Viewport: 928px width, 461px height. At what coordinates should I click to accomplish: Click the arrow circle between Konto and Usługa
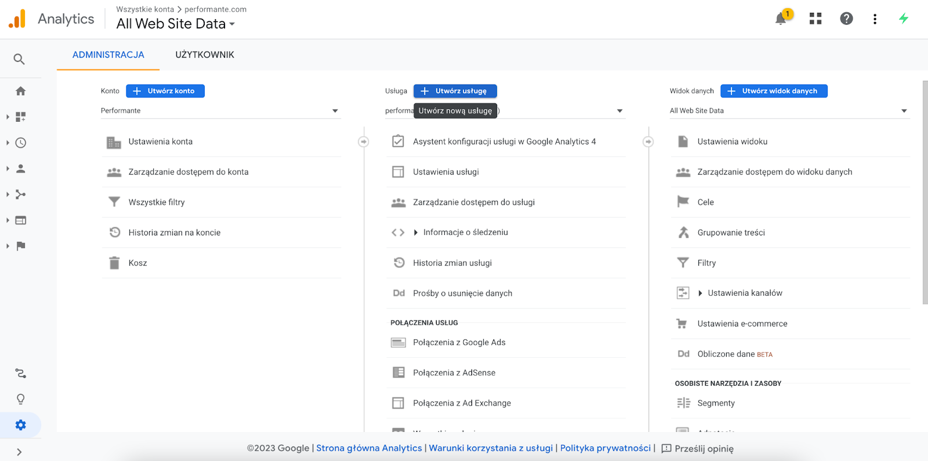pyautogui.click(x=364, y=141)
